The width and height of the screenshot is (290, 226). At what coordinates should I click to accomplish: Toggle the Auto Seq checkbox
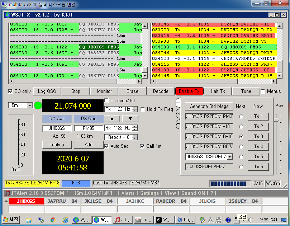[x=106, y=146]
